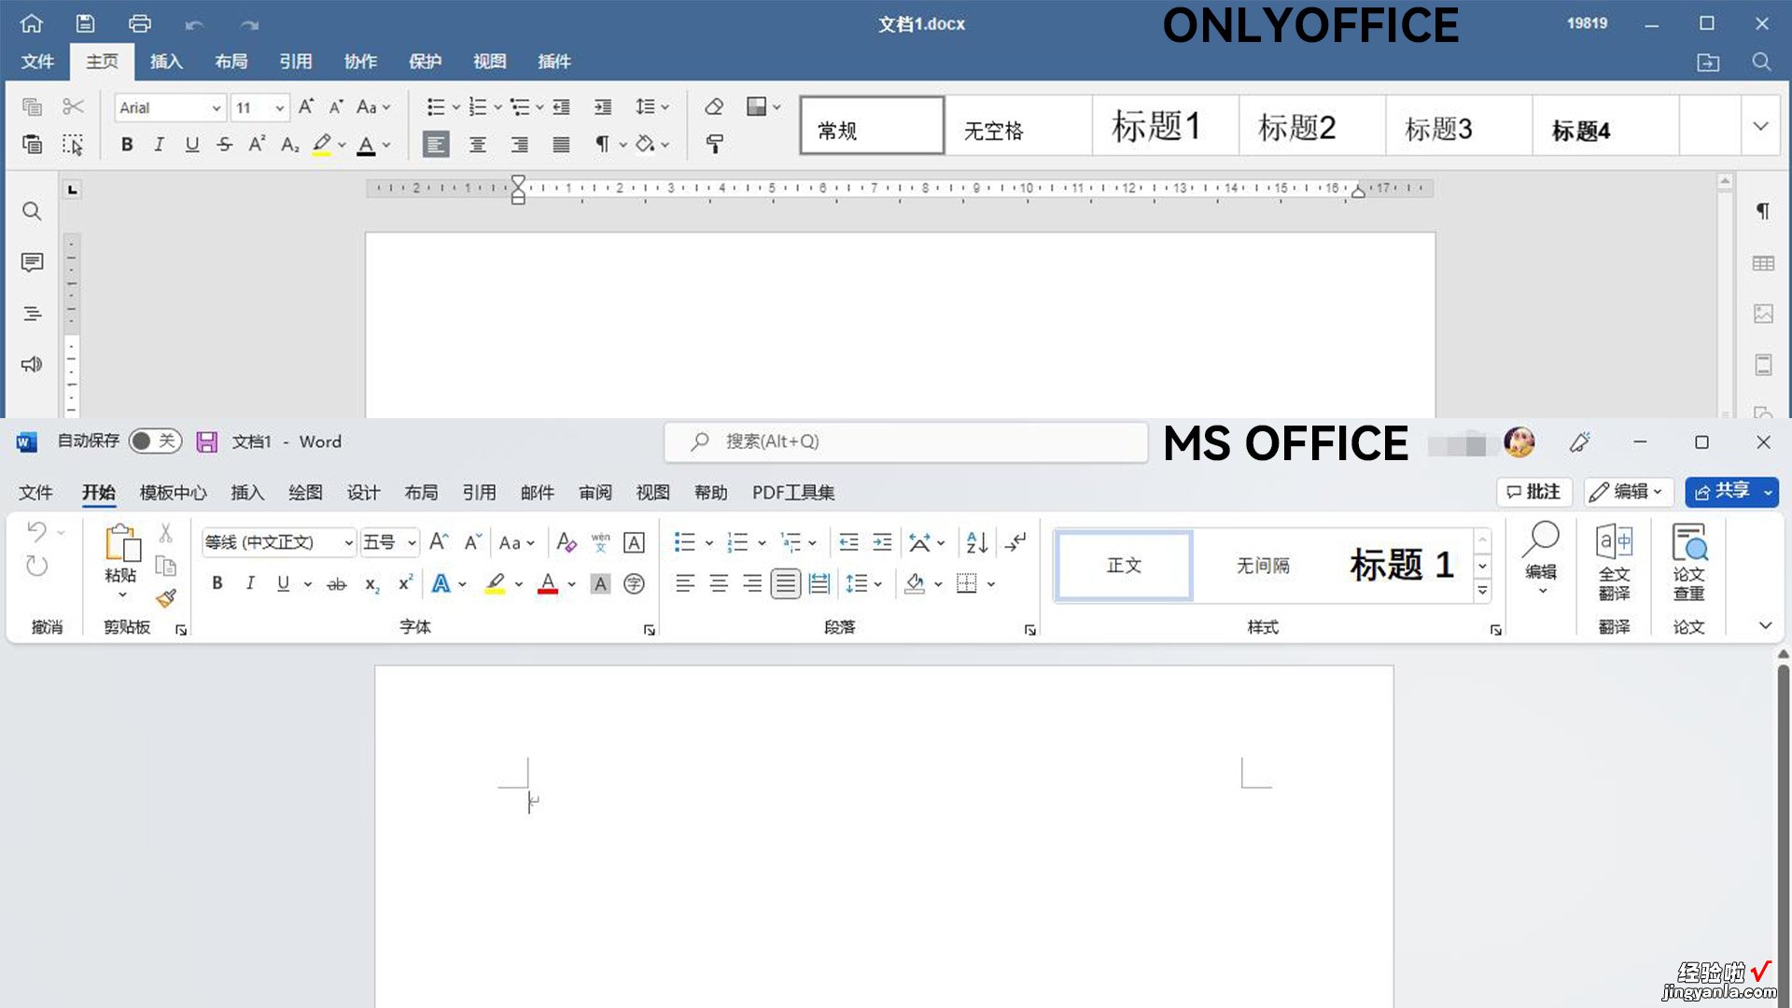1792x1008 pixels.
Task: Click the Word clear formatting icon
Action: tap(567, 542)
